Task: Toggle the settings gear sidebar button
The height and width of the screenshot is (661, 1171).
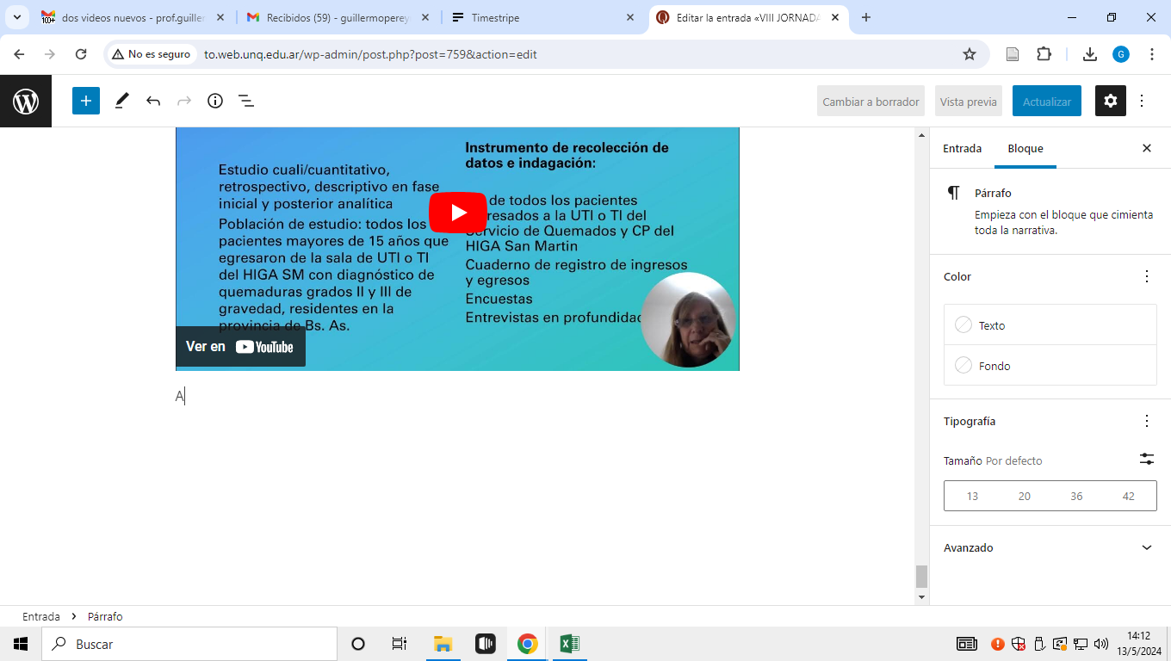Action: tap(1110, 101)
